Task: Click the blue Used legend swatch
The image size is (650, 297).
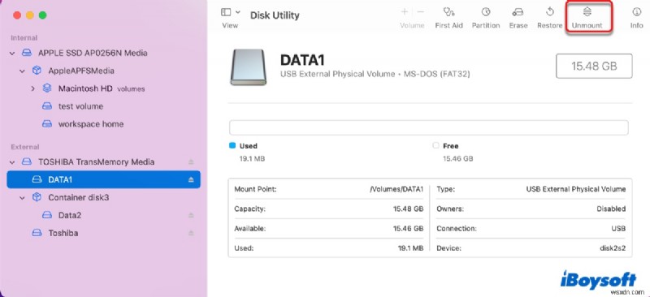Action: 232,146
